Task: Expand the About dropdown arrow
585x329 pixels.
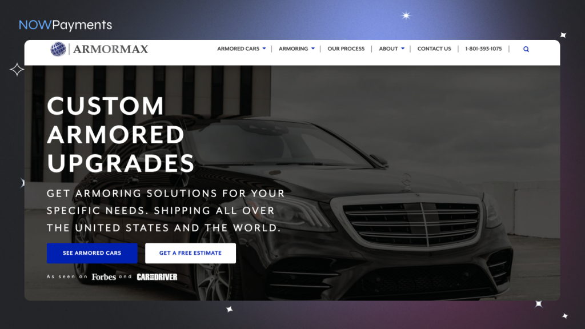Action: pos(403,49)
